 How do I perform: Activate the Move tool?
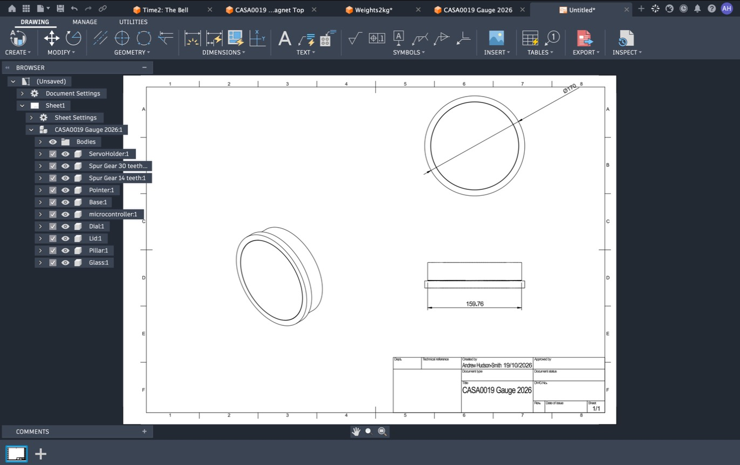click(52, 38)
